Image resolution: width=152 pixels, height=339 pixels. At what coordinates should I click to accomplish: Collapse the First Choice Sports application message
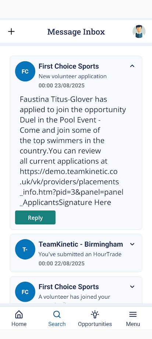pos(132,66)
